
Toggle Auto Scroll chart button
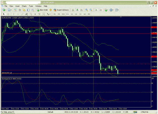pyautogui.click(x=96, y=10)
